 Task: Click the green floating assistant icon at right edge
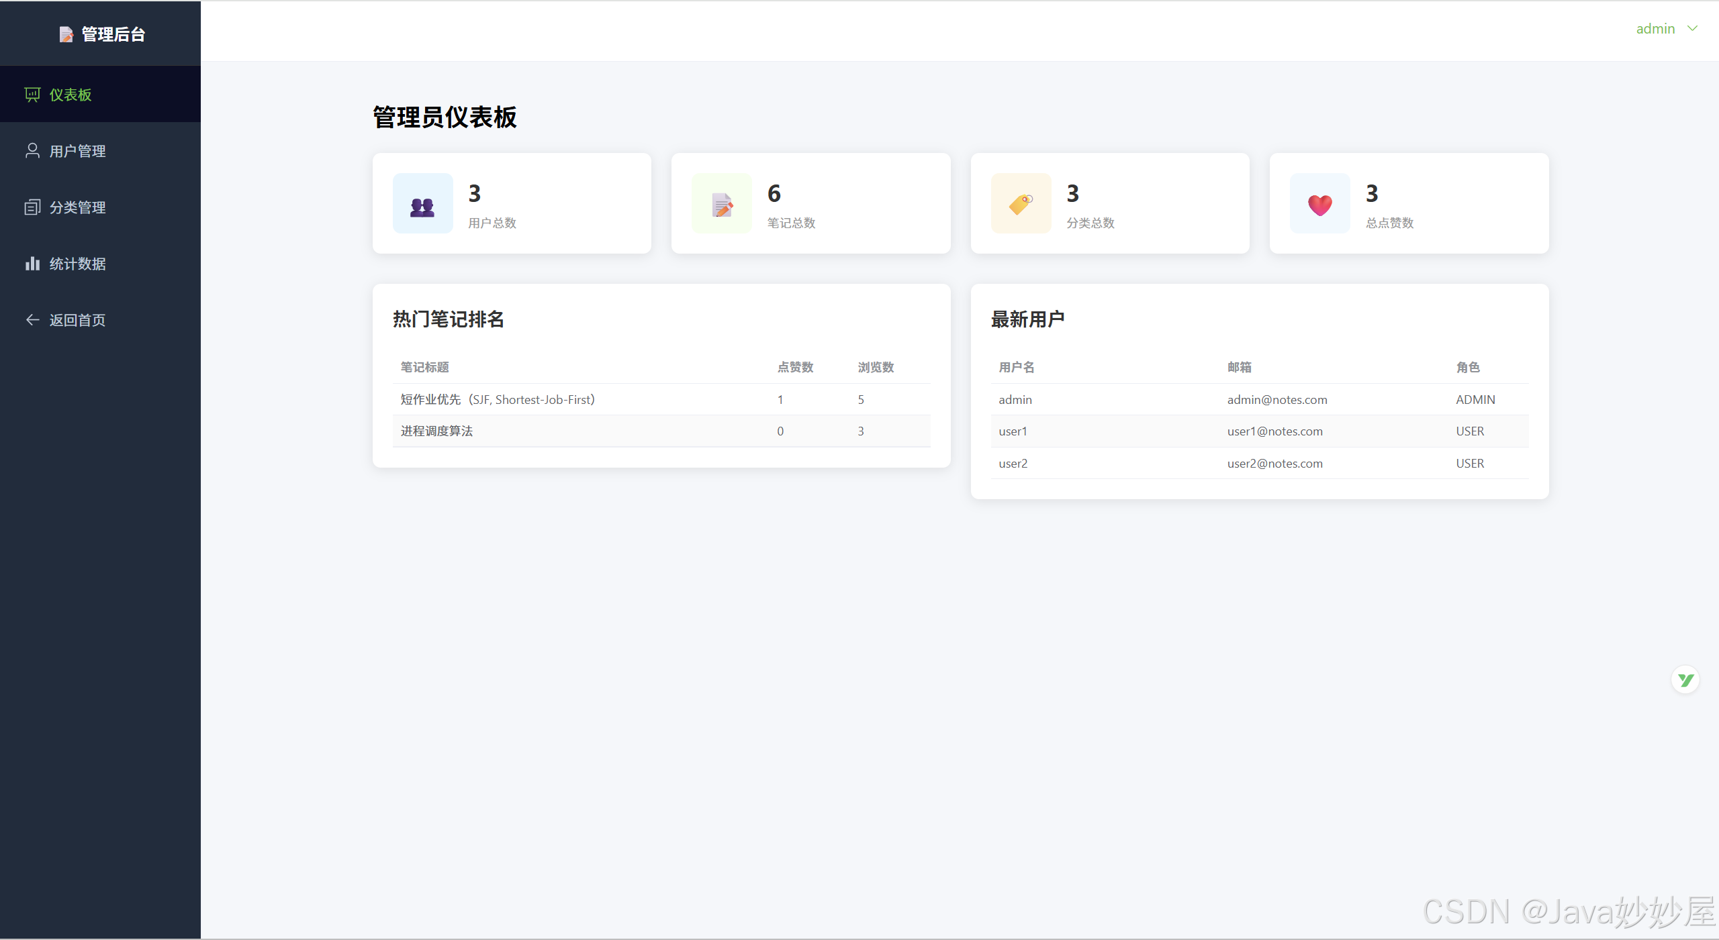click(1685, 680)
